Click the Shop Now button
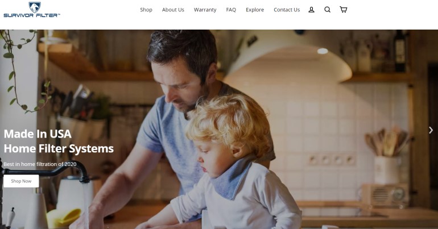The image size is (438, 229). coord(21,181)
